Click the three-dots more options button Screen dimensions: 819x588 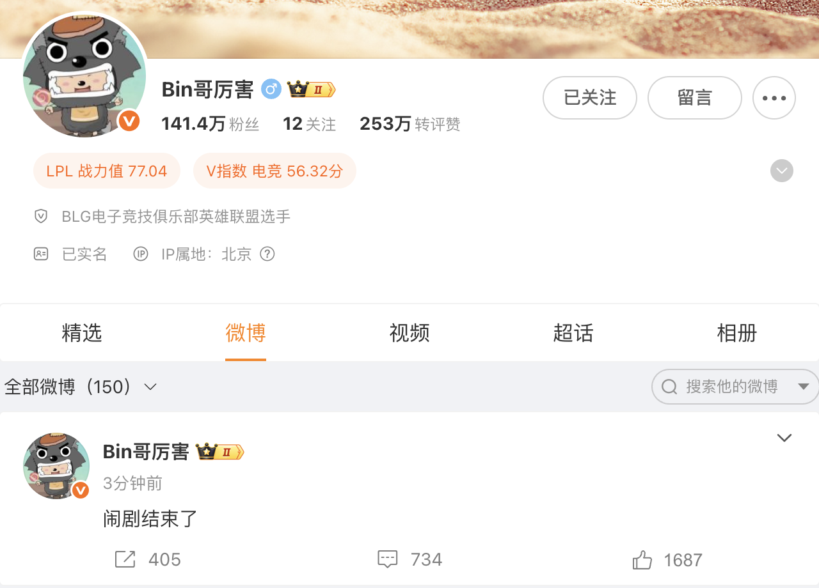pos(774,98)
